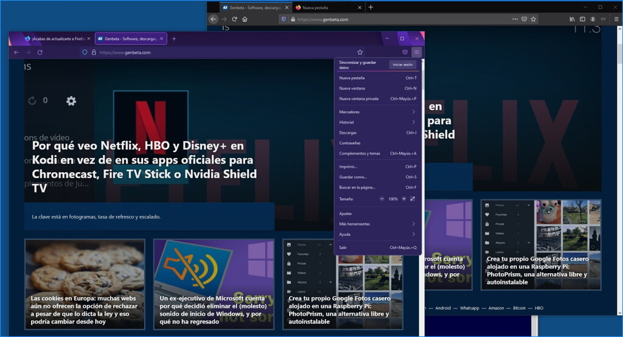Open page actions three-dots in rear window address bar
Screen dimensions: 623x337
[x=515, y=19]
